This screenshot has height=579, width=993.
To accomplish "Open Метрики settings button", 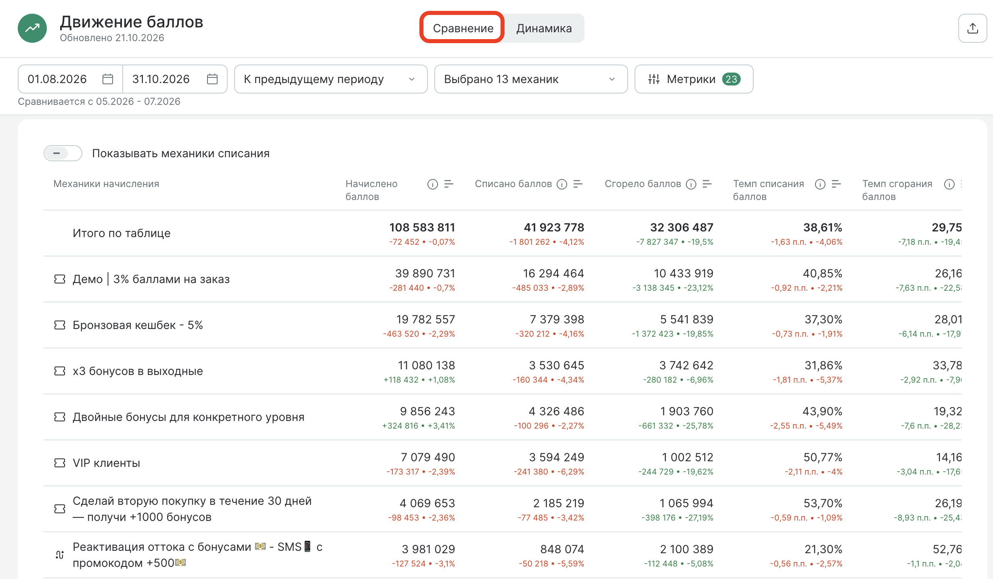I will click(694, 79).
